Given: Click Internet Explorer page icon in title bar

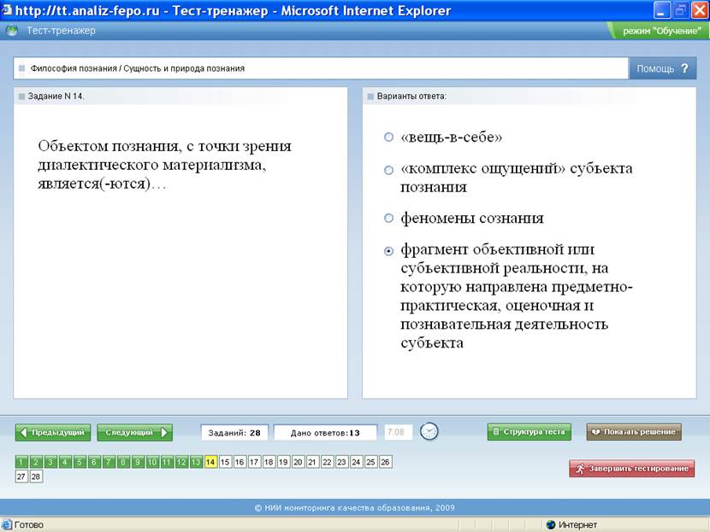Looking at the screenshot, I should tap(6, 10).
